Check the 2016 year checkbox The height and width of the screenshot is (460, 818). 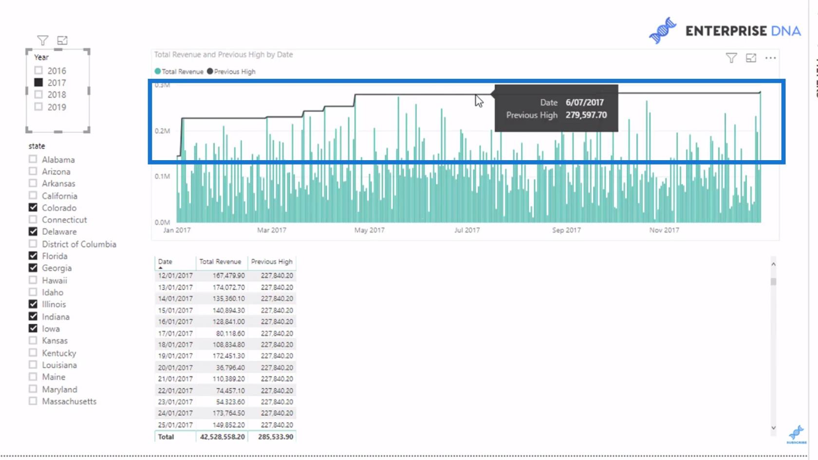[x=38, y=71]
